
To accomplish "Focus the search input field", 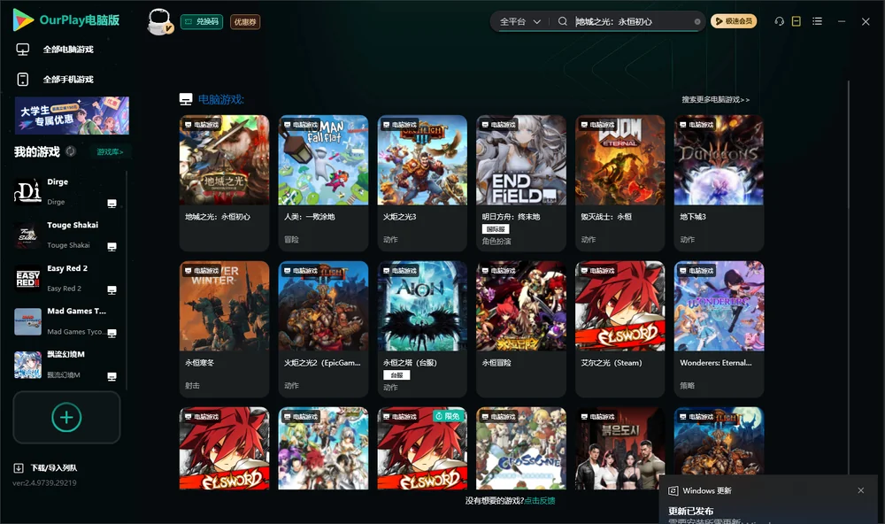I will coord(632,21).
